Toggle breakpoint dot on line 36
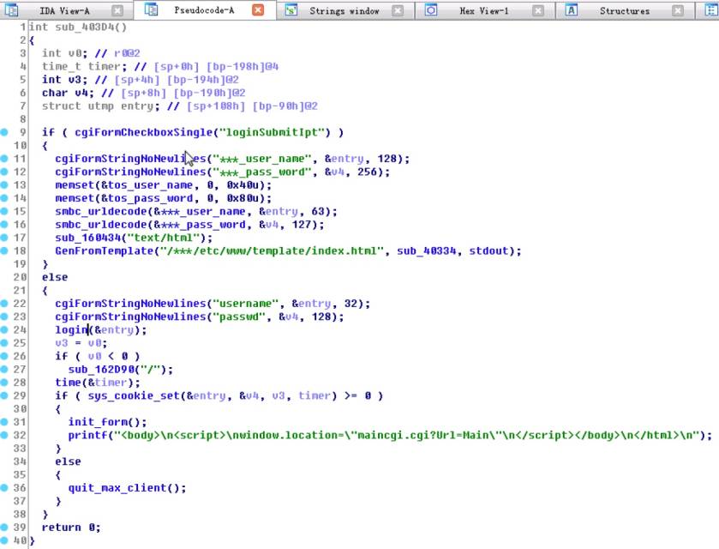The image size is (719, 549). [4, 488]
